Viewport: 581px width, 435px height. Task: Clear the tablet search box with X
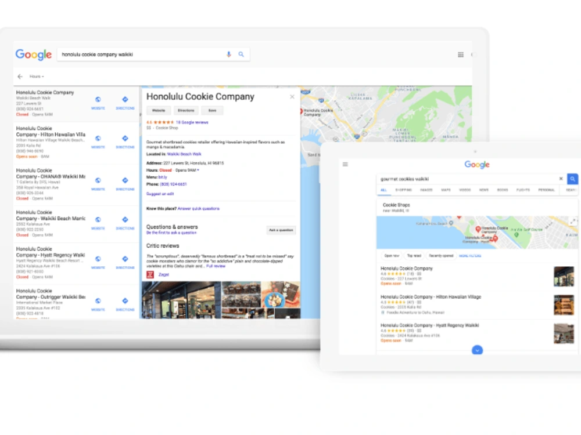[x=561, y=179]
